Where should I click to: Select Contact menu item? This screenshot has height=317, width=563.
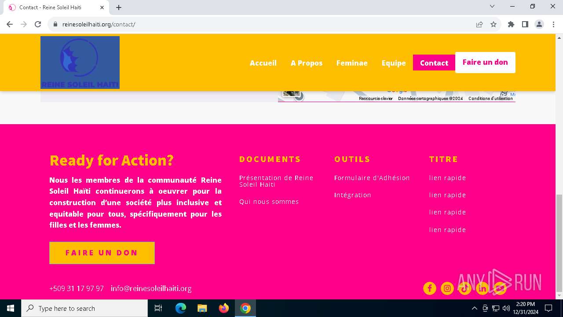tap(434, 63)
